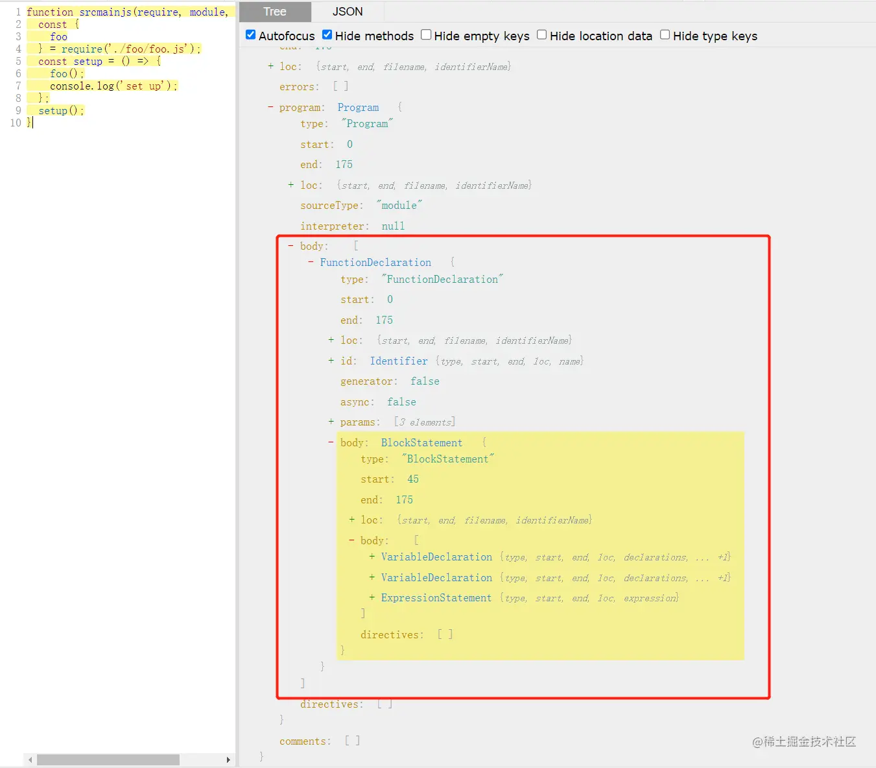Collapse the body BlockStatement node

click(x=331, y=442)
